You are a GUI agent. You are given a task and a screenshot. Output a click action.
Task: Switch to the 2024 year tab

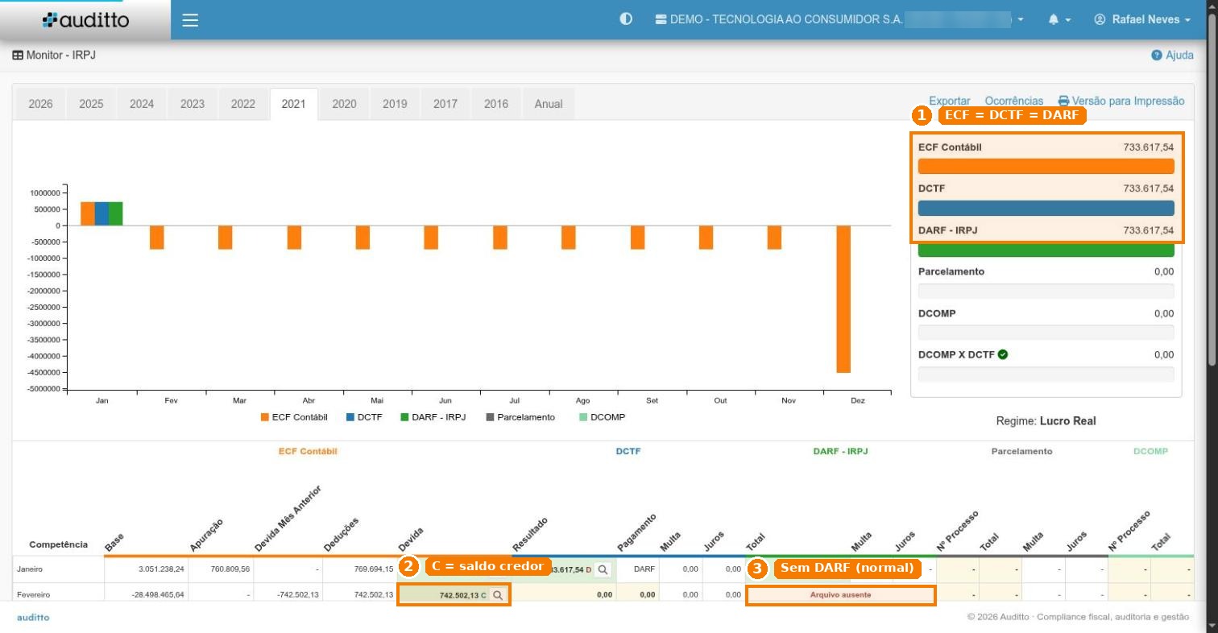142,104
